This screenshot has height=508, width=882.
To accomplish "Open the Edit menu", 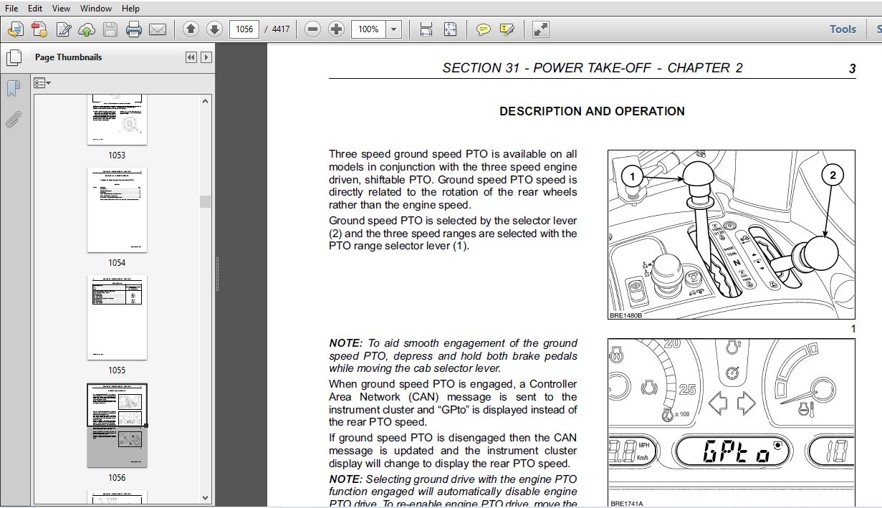I will pos(34,9).
